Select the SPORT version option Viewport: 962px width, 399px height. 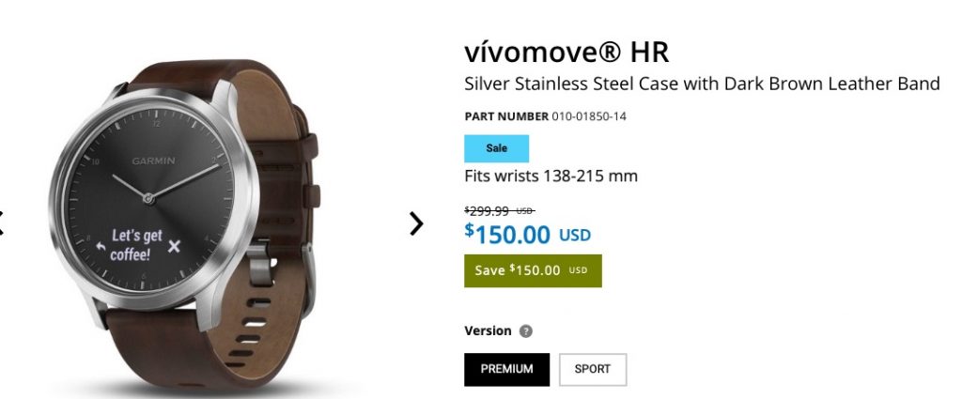593,369
